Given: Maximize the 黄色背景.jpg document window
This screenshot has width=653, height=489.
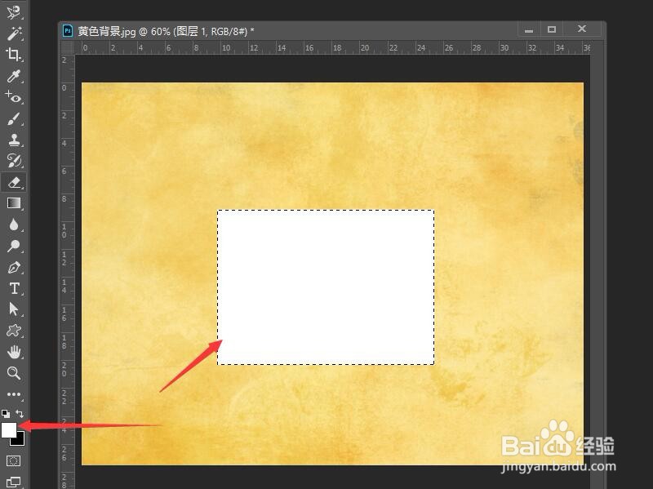Looking at the screenshot, I should tap(552, 29).
